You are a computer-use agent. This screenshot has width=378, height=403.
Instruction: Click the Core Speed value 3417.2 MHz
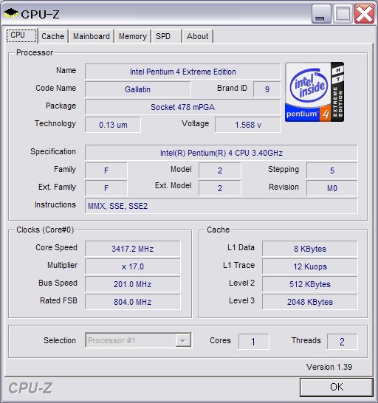[x=133, y=249]
